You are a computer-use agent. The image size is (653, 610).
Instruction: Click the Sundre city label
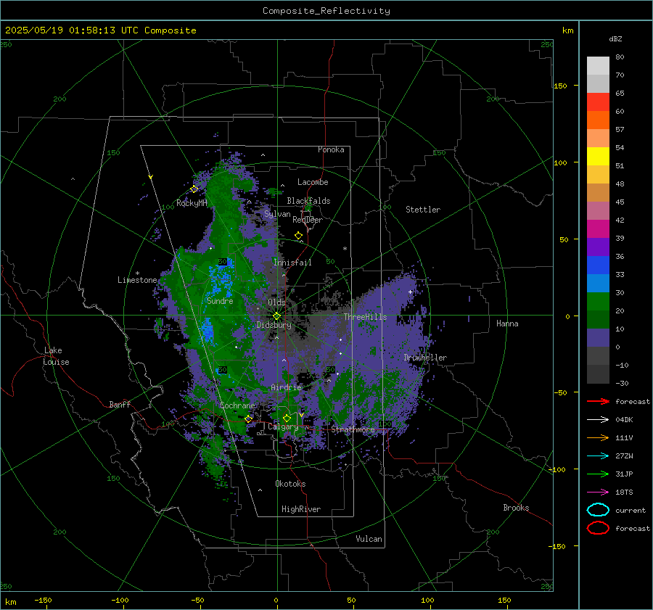point(220,301)
